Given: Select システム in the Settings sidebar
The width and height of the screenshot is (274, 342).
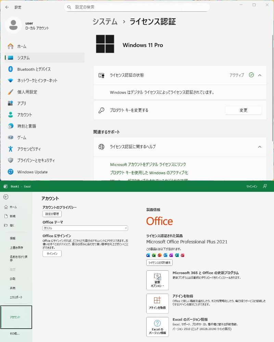Looking at the screenshot, I should (45, 58).
